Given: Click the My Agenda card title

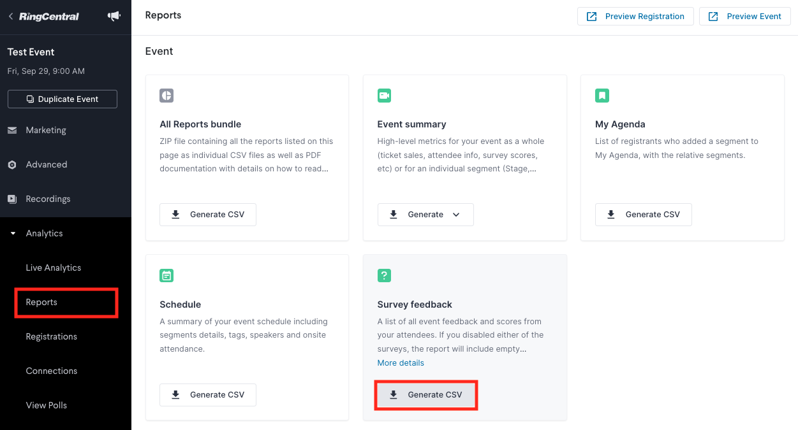Looking at the screenshot, I should (x=620, y=124).
